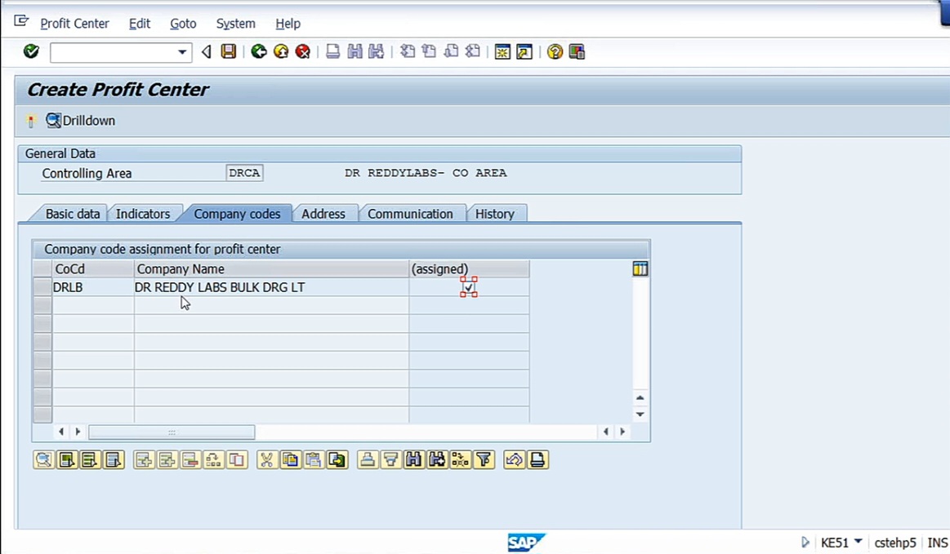
Task: Click the Controlling Area field DRCA
Action: coord(244,173)
